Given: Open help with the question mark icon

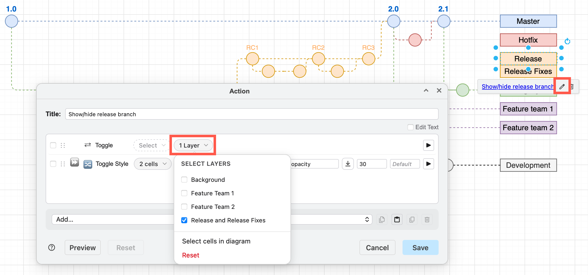Looking at the screenshot, I should (52, 247).
